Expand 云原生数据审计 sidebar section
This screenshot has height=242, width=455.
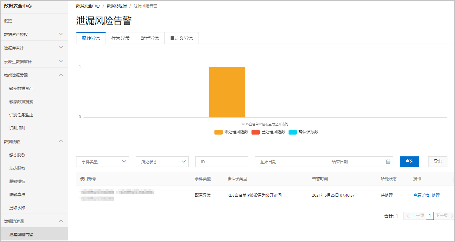[34, 61]
